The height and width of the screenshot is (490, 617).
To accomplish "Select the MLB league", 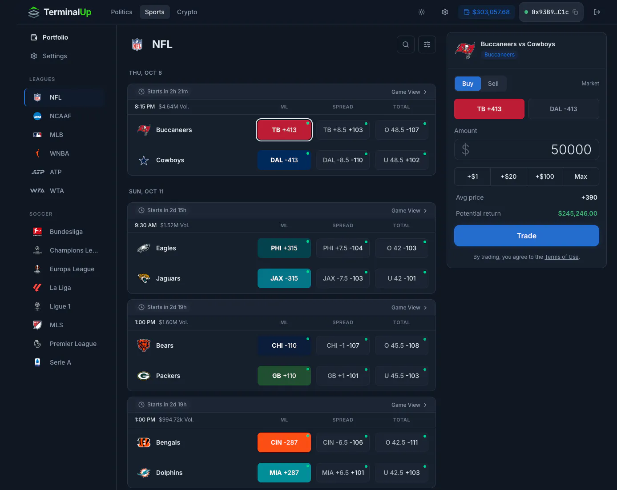I will [65, 135].
